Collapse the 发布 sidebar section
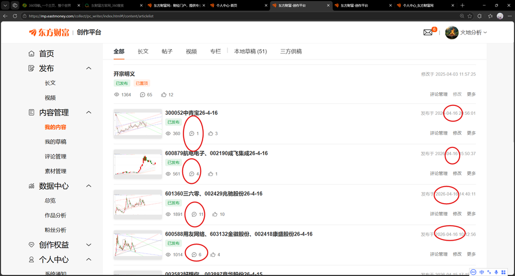The image size is (515, 276). (x=89, y=68)
